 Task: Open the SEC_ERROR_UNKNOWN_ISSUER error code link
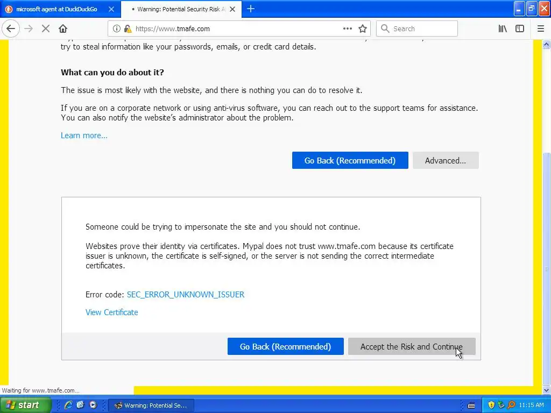point(186,295)
